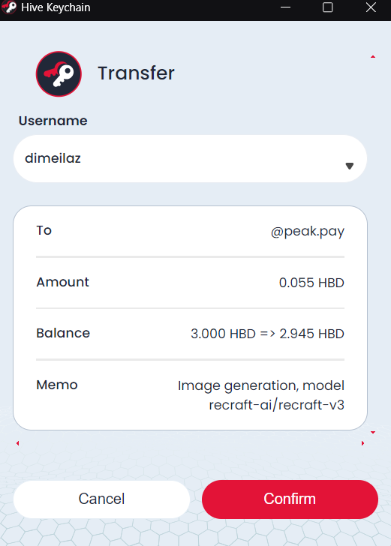Click the Memo row label

tap(57, 385)
